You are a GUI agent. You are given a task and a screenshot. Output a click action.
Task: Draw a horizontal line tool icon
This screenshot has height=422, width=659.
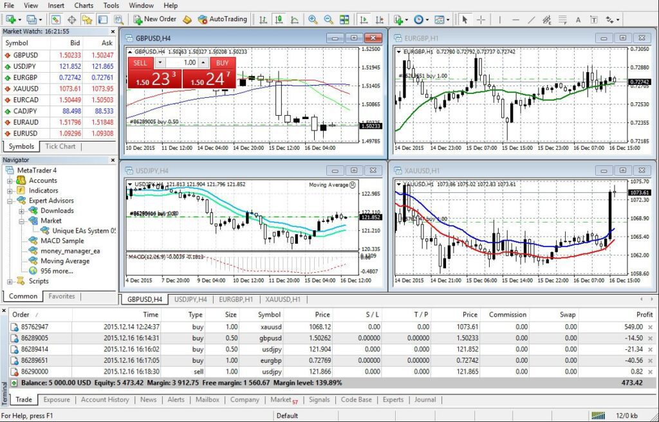click(x=515, y=19)
